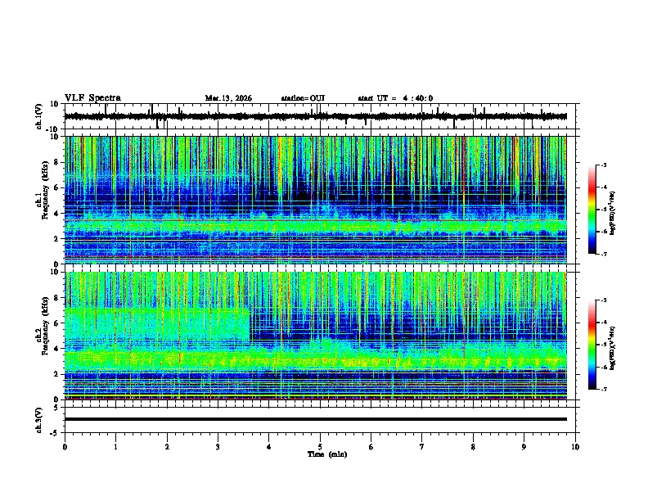This screenshot has width=648, height=501.
Task: Click the "VLF Spectra" title text
Action: 92,98
